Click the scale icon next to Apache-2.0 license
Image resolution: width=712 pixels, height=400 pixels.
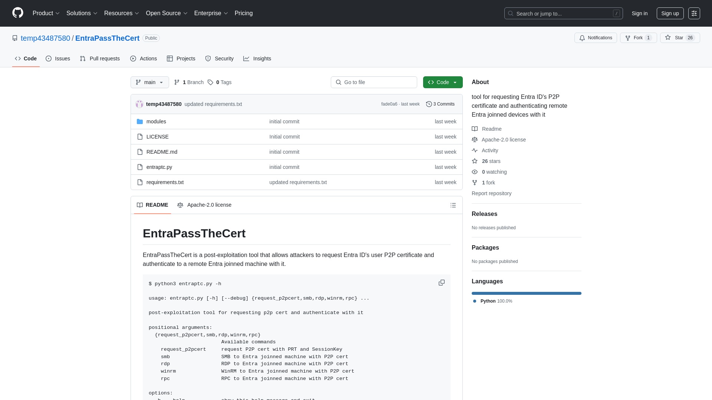tap(475, 140)
